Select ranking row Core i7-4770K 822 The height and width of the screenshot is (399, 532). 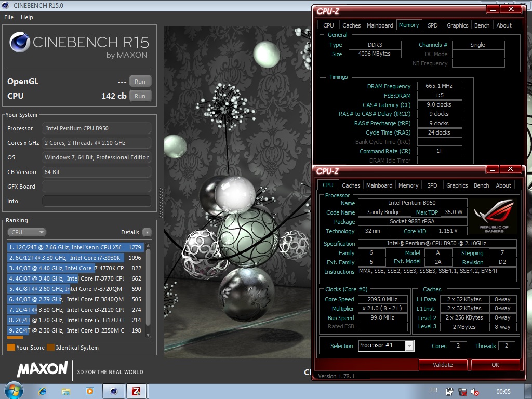point(75,268)
